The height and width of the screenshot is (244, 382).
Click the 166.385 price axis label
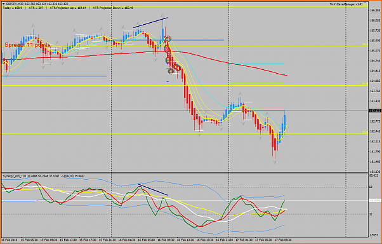(375, 11)
